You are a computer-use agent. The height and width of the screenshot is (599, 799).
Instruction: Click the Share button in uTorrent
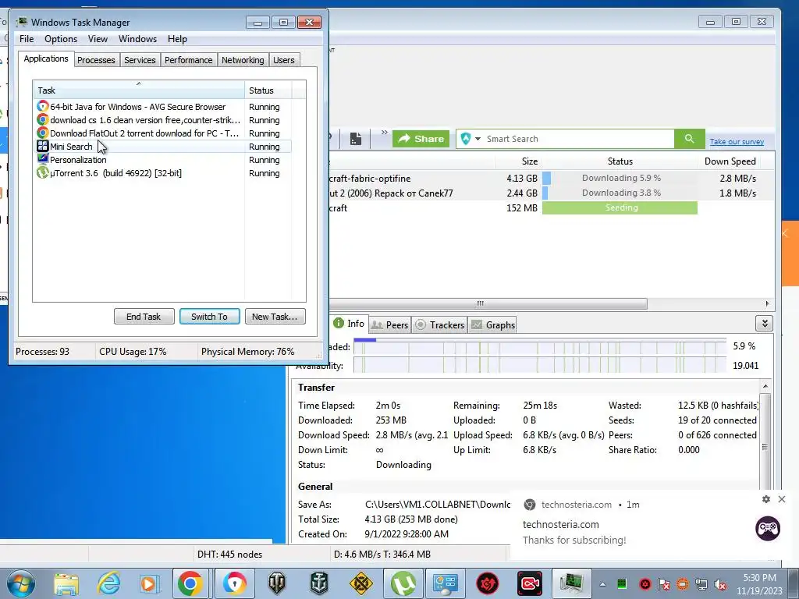tap(421, 139)
